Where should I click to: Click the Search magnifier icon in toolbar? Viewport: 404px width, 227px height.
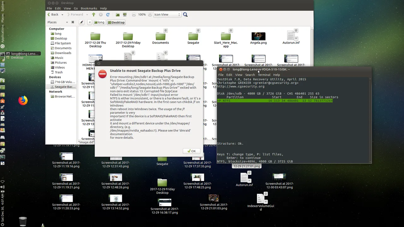[185, 15]
